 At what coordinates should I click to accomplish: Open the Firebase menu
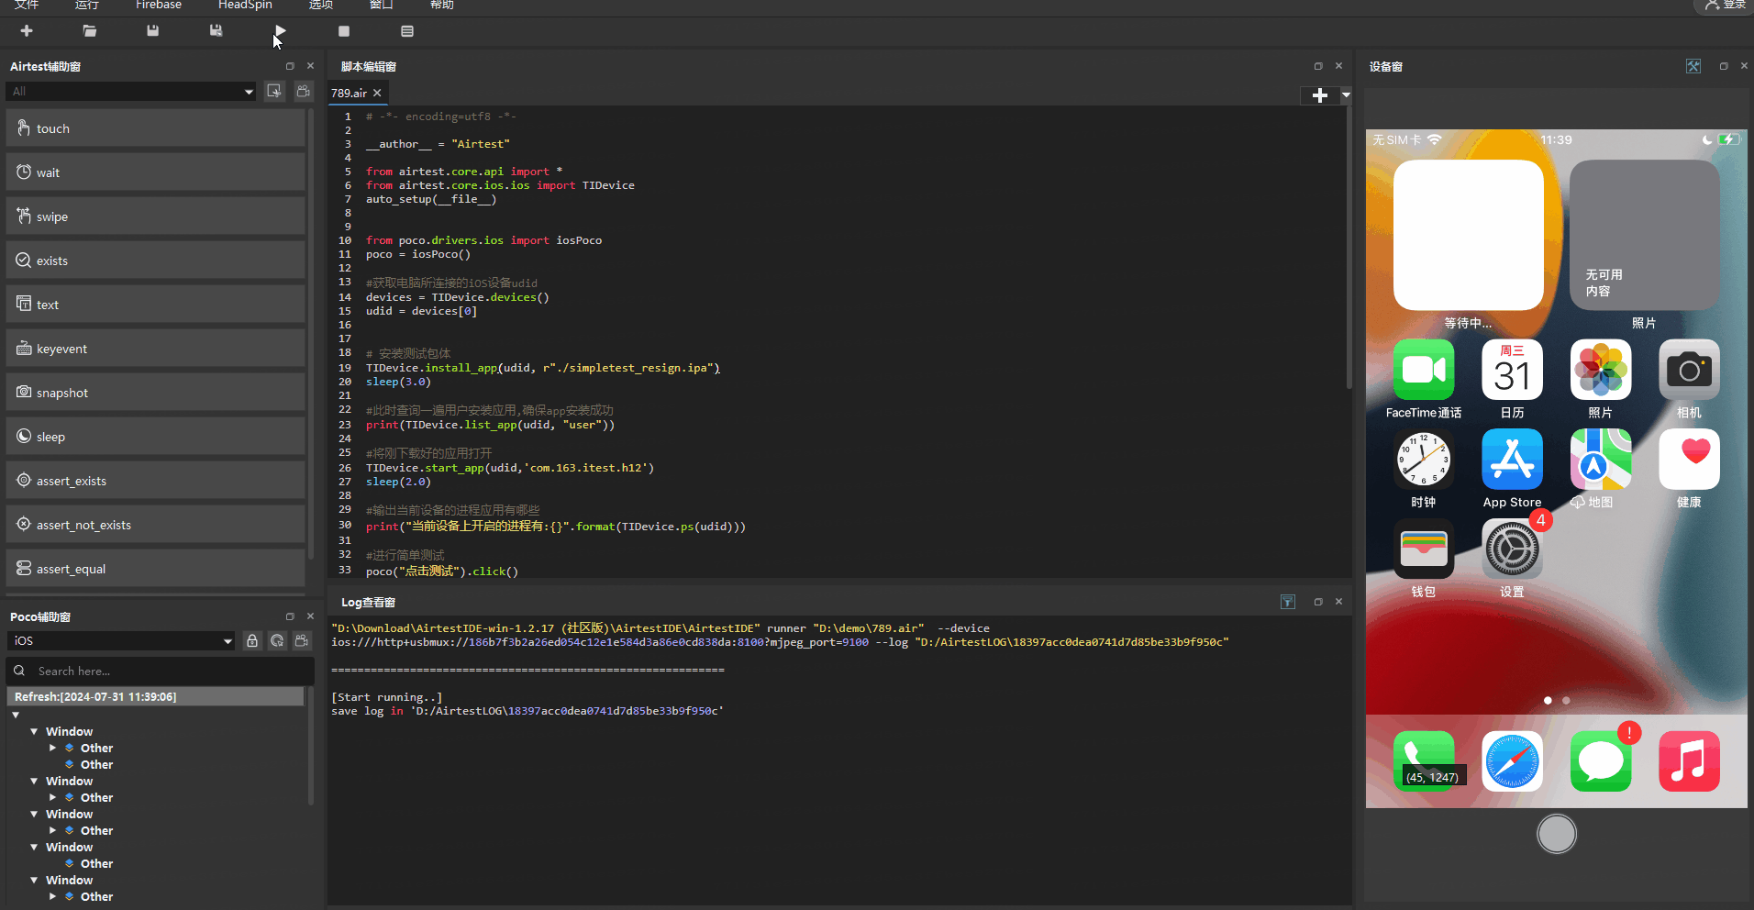coord(158,6)
